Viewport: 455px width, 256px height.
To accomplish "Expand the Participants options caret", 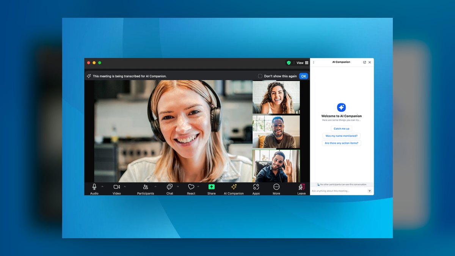I will tap(155, 187).
